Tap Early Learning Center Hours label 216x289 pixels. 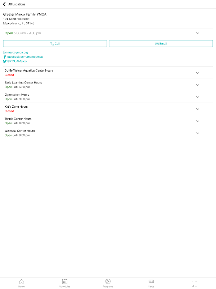[x=23, y=83]
